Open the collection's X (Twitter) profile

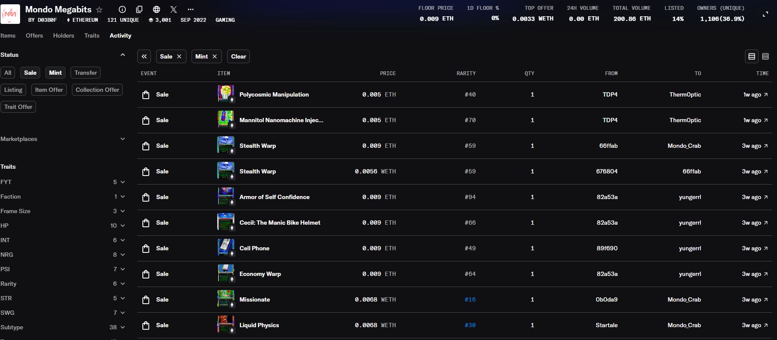[174, 9]
